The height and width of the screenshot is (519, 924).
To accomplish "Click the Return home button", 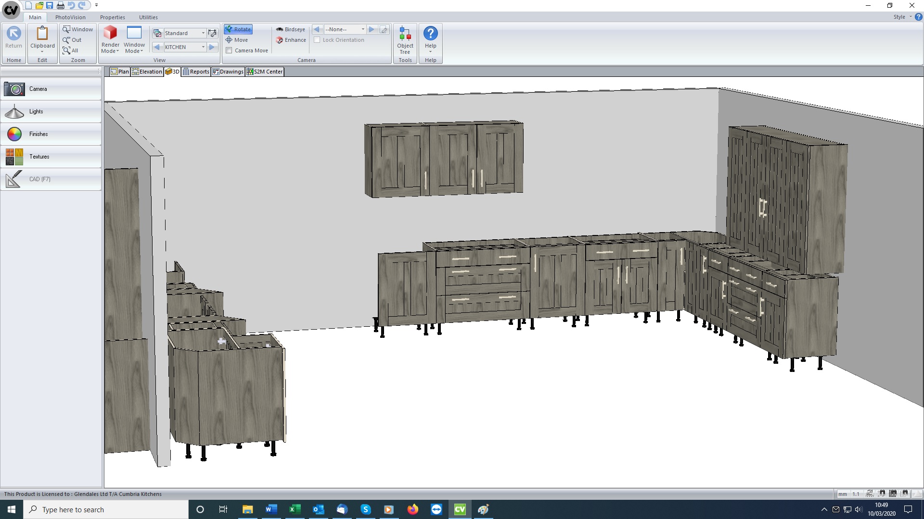I will [x=13, y=38].
